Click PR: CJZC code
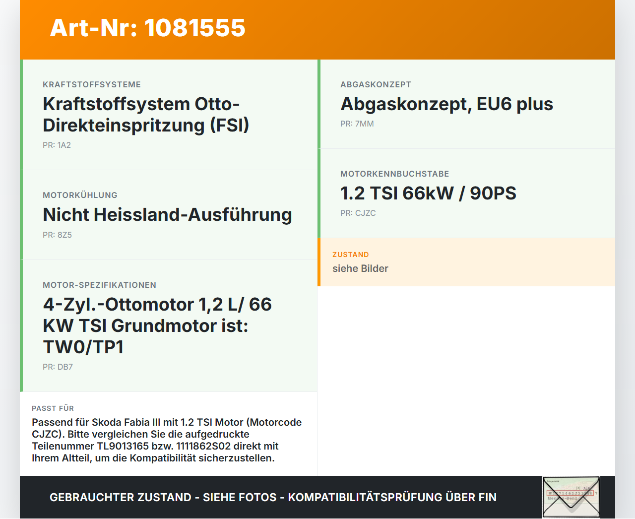The image size is (635, 519). [x=358, y=213]
